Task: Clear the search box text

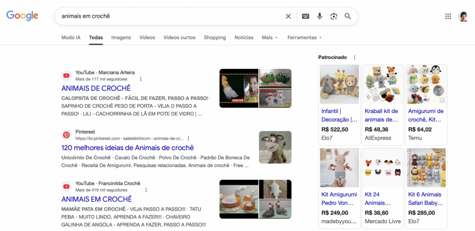Action: coord(288,16)
